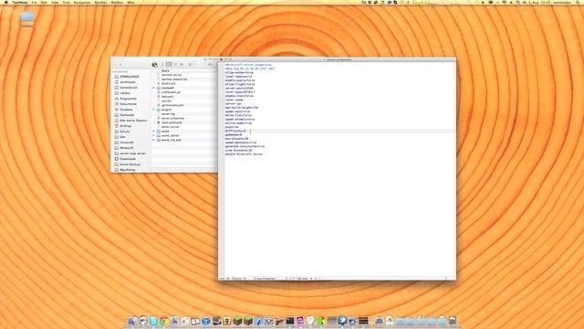Click the allow-nether=true line in the editor
This screenshot has width=584, height=329.
(x=239, y=72)
